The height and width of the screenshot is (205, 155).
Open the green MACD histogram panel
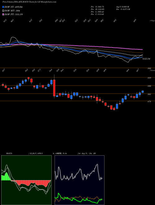(x=26, y=180)
